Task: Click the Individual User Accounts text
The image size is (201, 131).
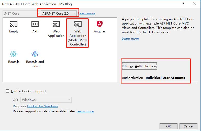Action: (165, 78)
